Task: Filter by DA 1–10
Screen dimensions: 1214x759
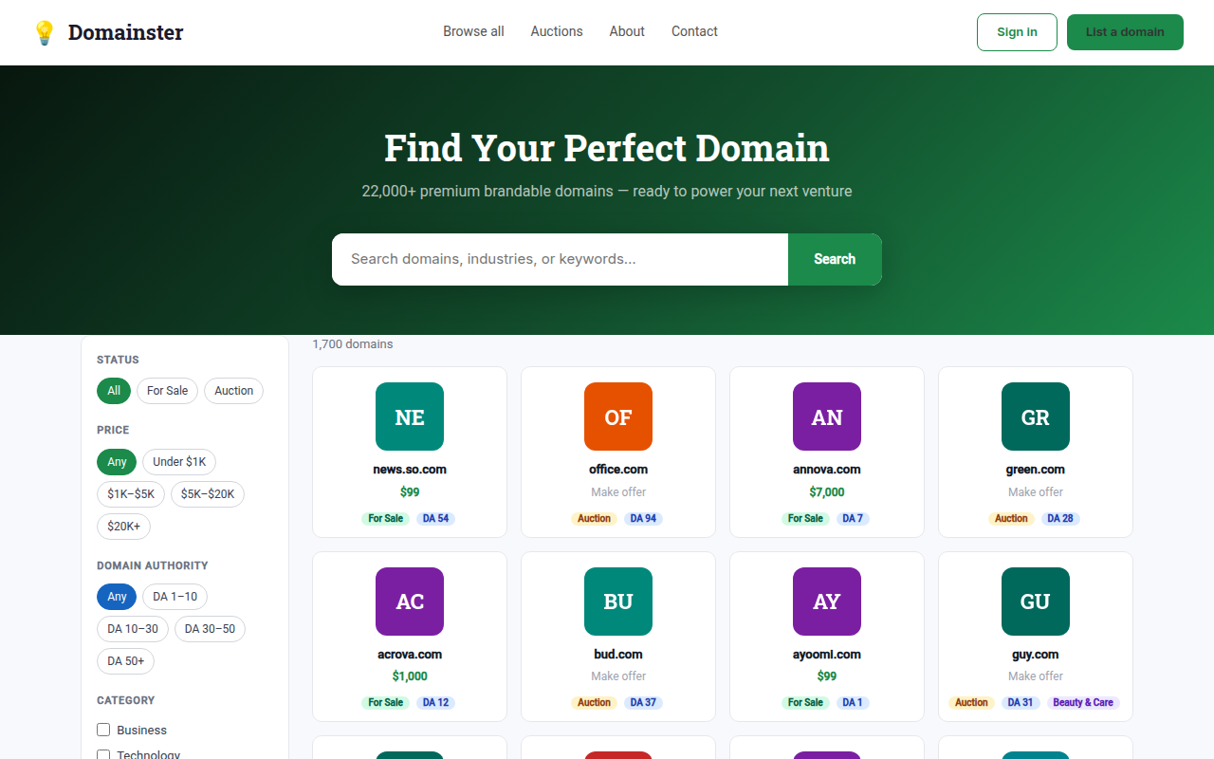Action: pyautogui.click(x=175, y=597)
